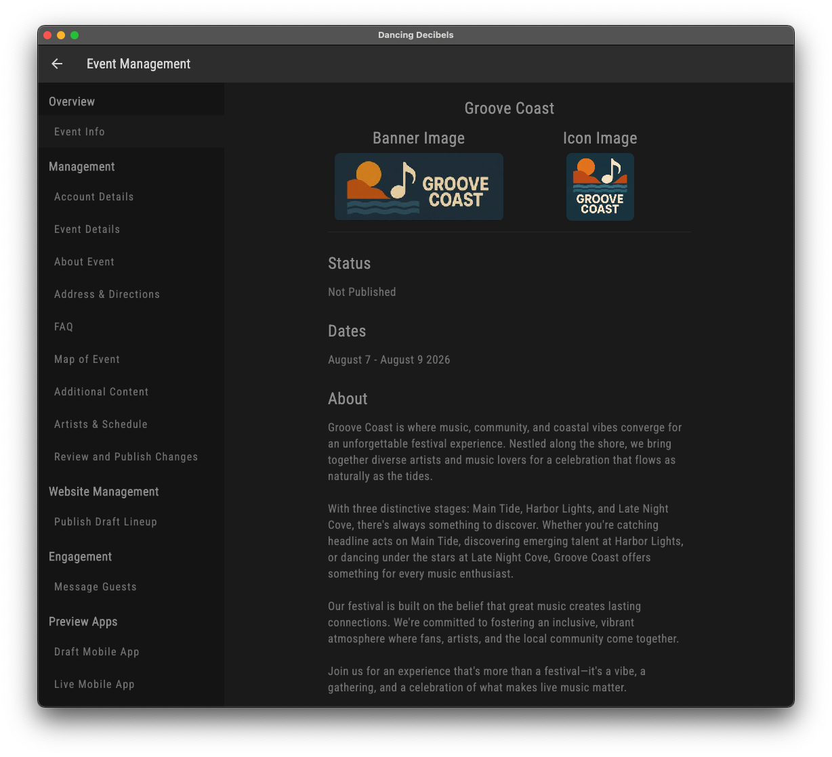Select Event Info under Overview

point(79,131)
